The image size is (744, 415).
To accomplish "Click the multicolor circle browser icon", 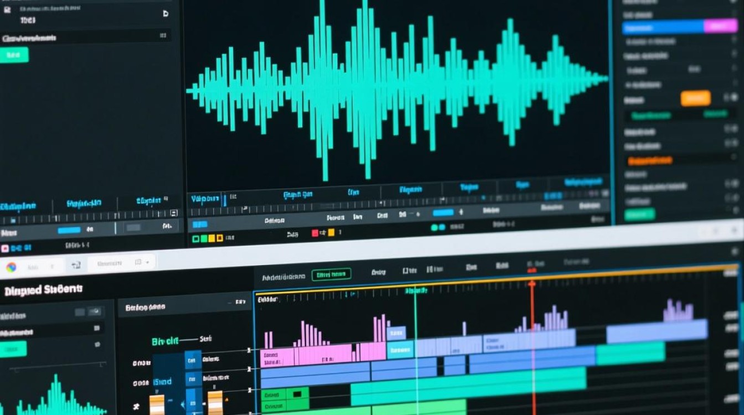I will click(11, 267).
